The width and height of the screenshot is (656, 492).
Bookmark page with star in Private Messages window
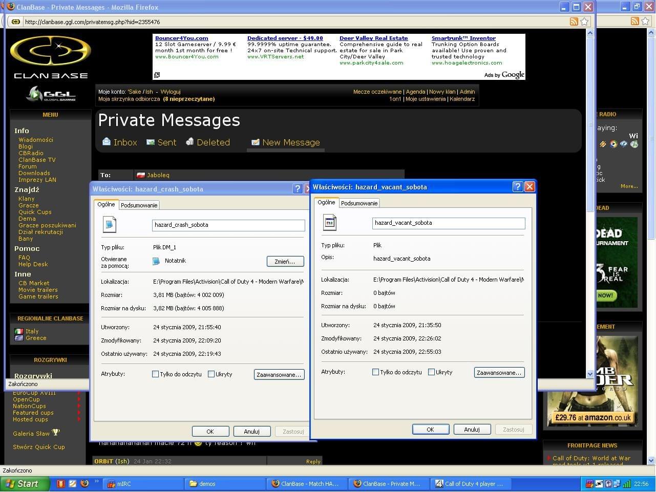pos(584,22)
